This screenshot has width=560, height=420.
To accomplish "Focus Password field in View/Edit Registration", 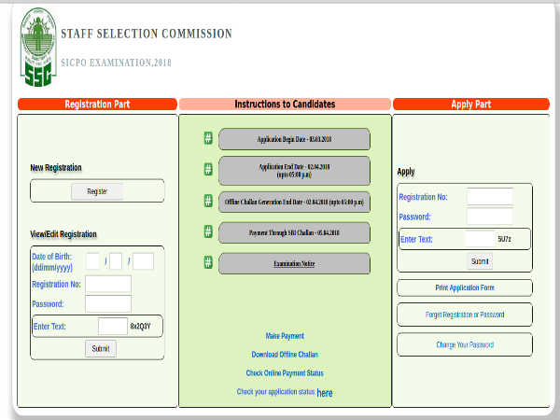I will click(108, 304).
